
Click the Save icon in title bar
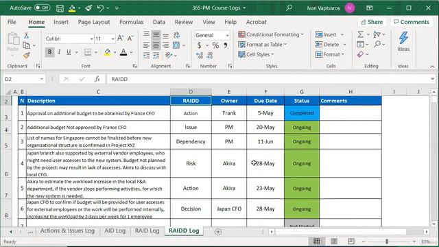pos(60,8)
